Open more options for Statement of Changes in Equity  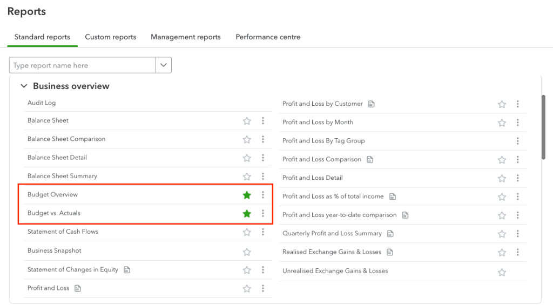263,270
